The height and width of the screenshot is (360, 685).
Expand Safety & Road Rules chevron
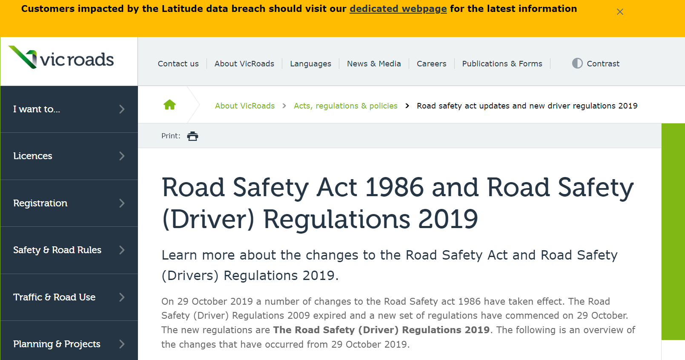tap(122, 250)
